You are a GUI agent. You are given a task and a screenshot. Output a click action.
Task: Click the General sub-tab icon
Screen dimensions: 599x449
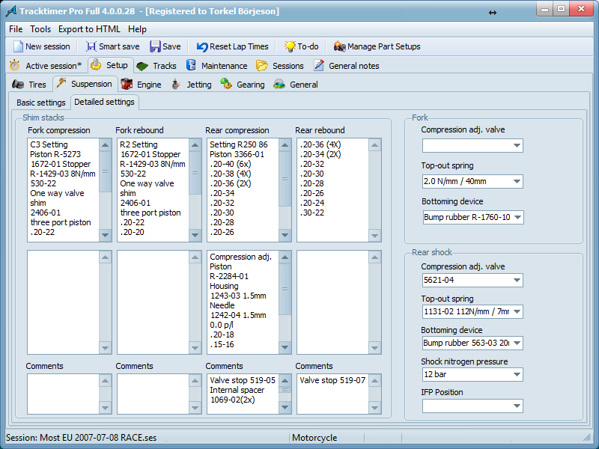[279, 84]
